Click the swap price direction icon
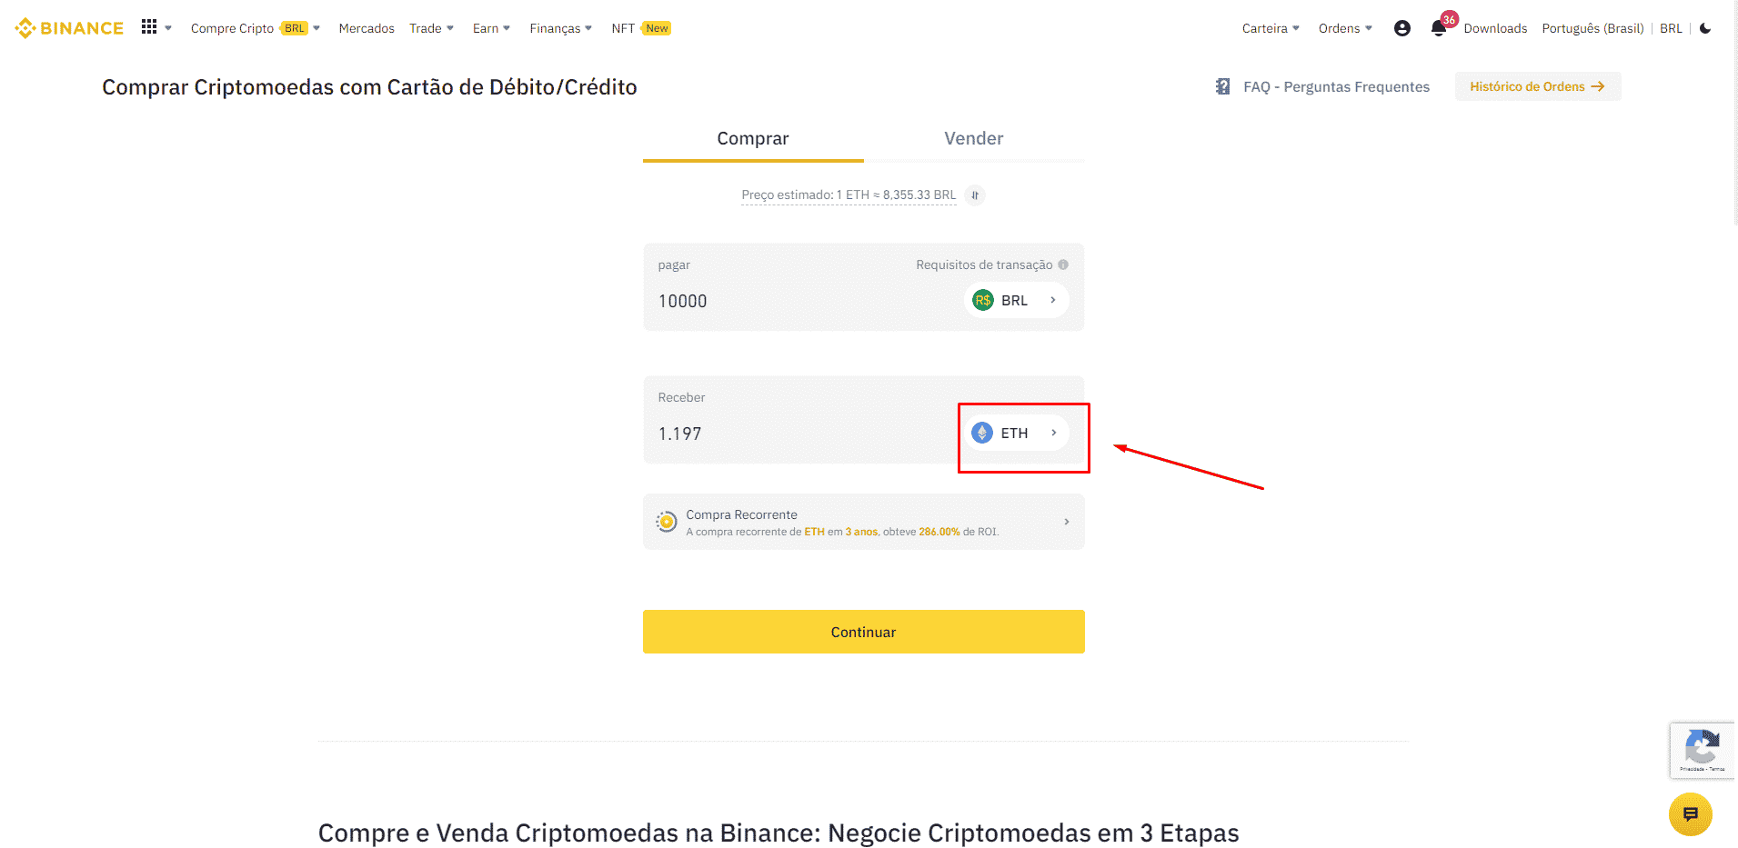Screen dimensions: 1738x848 (x=975, y=195)
